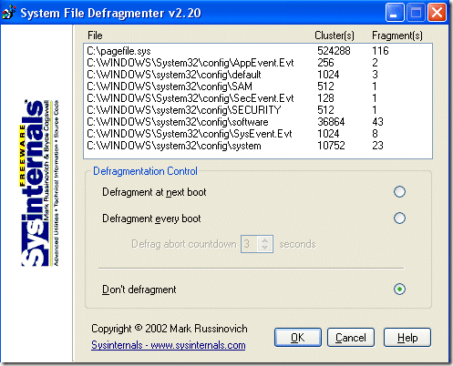Select the config\SECURITY file row

coord(258,110)
